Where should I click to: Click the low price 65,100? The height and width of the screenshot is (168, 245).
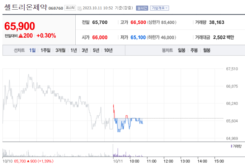point(138,37)
